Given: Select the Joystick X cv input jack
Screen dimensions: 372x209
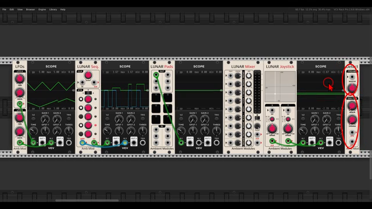Looking at the screenshot, I should 272,111.
